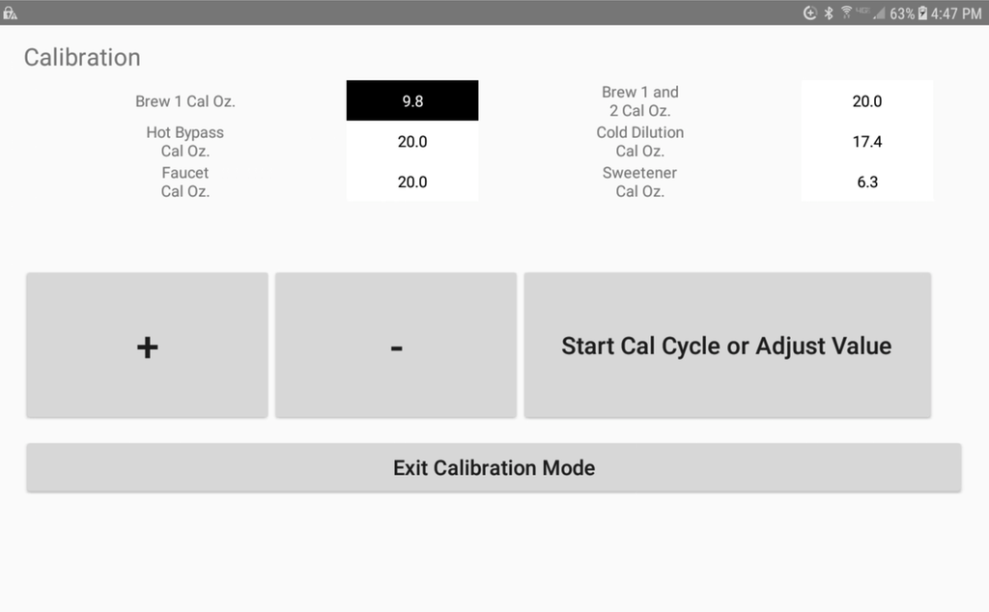Tap the battery charging indicator
Image resolution: width=989 pixels, height=612 pixels.
coord(923,13)
